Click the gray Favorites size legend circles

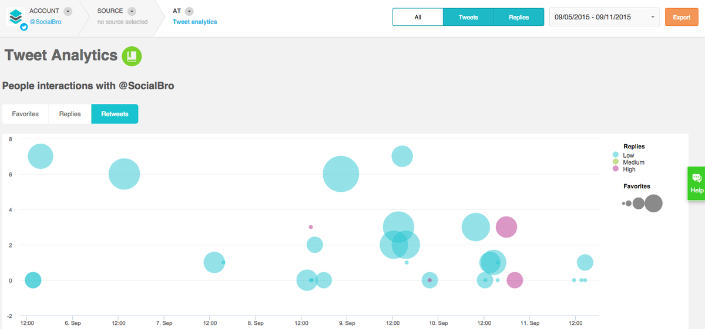(x=642, y=203)
